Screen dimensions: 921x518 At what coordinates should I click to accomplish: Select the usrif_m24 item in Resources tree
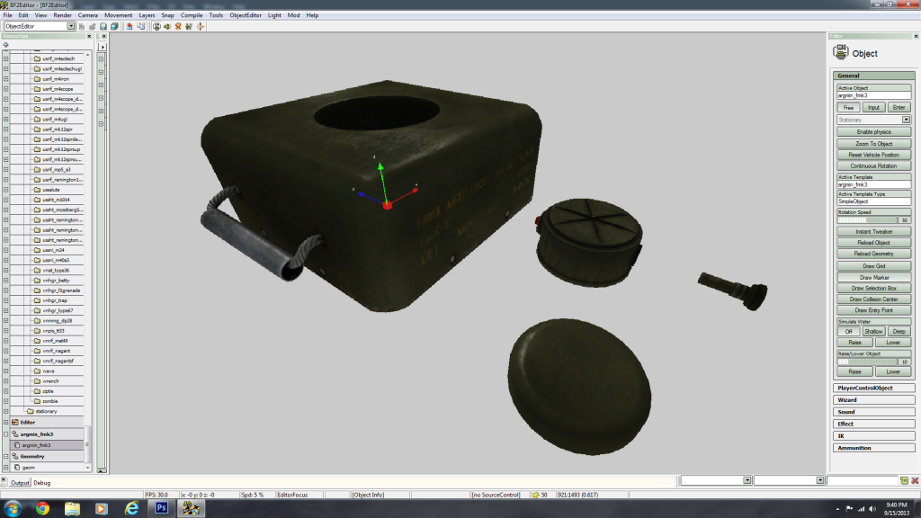pos(56,250)
